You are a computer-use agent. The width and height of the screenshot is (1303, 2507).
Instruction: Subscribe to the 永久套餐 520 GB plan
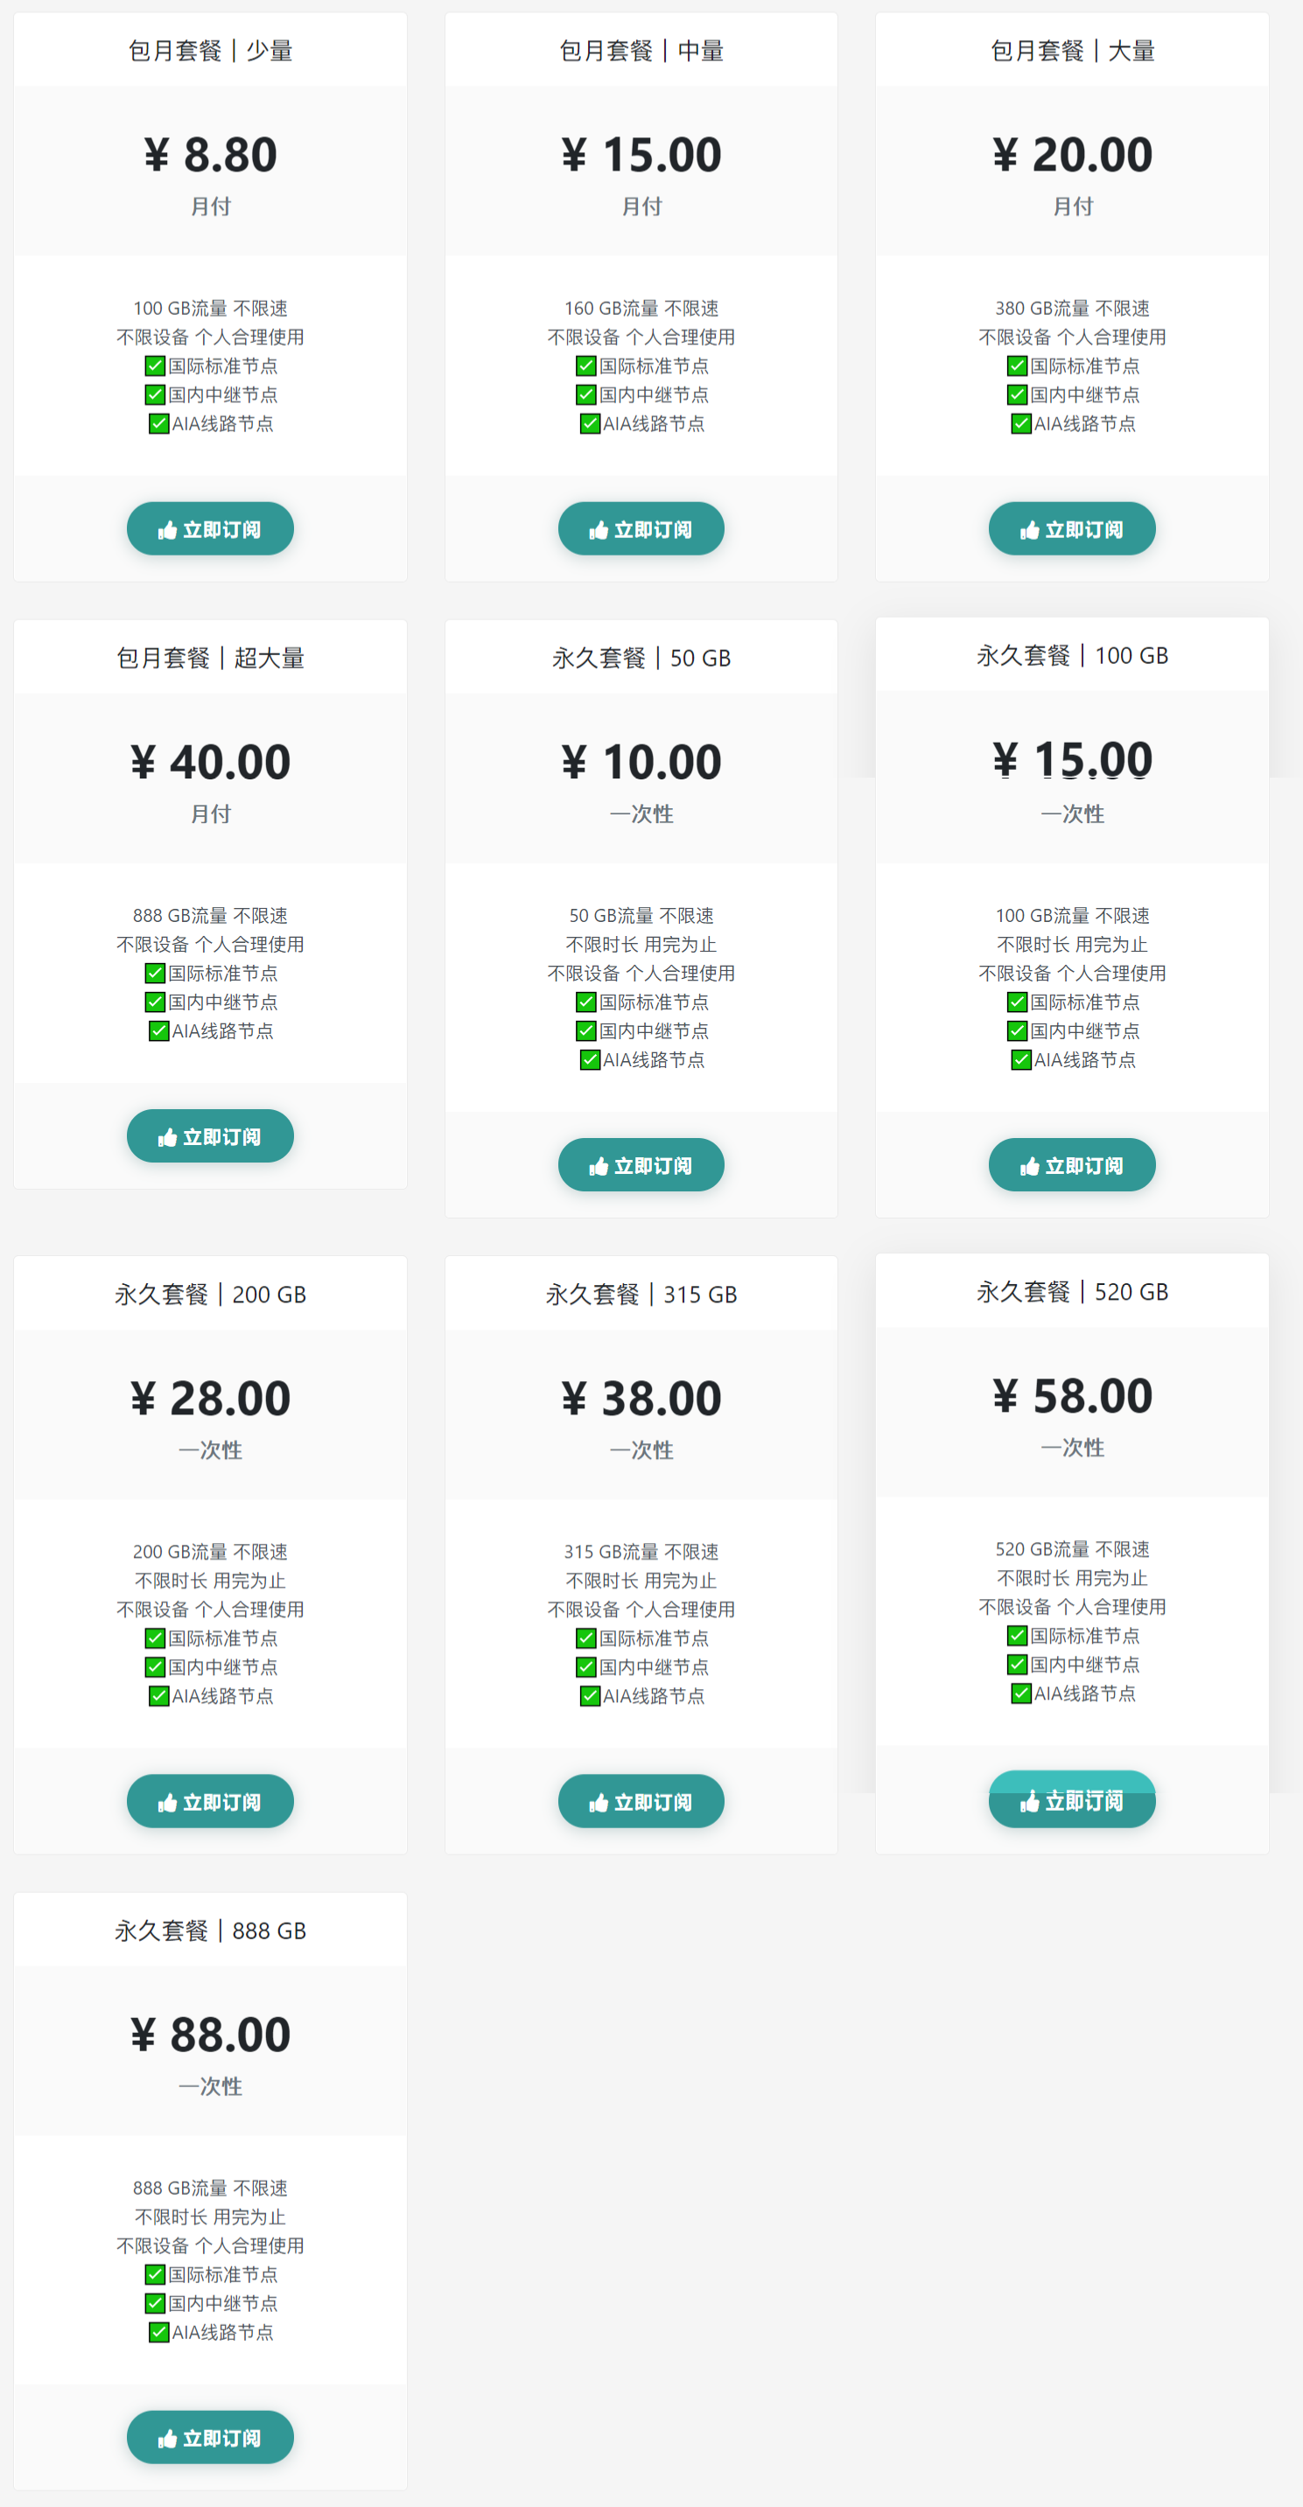pyautogui.click(x=1071, y=1800)
